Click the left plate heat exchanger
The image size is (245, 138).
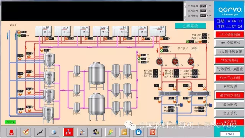point(170,94)
